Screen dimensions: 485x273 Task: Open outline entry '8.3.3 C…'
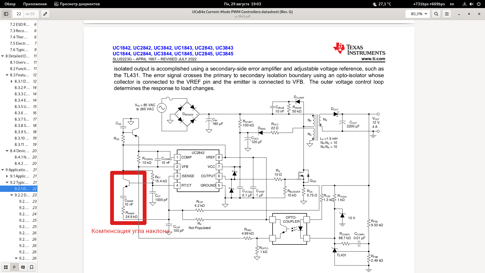(x=19, y=94)
